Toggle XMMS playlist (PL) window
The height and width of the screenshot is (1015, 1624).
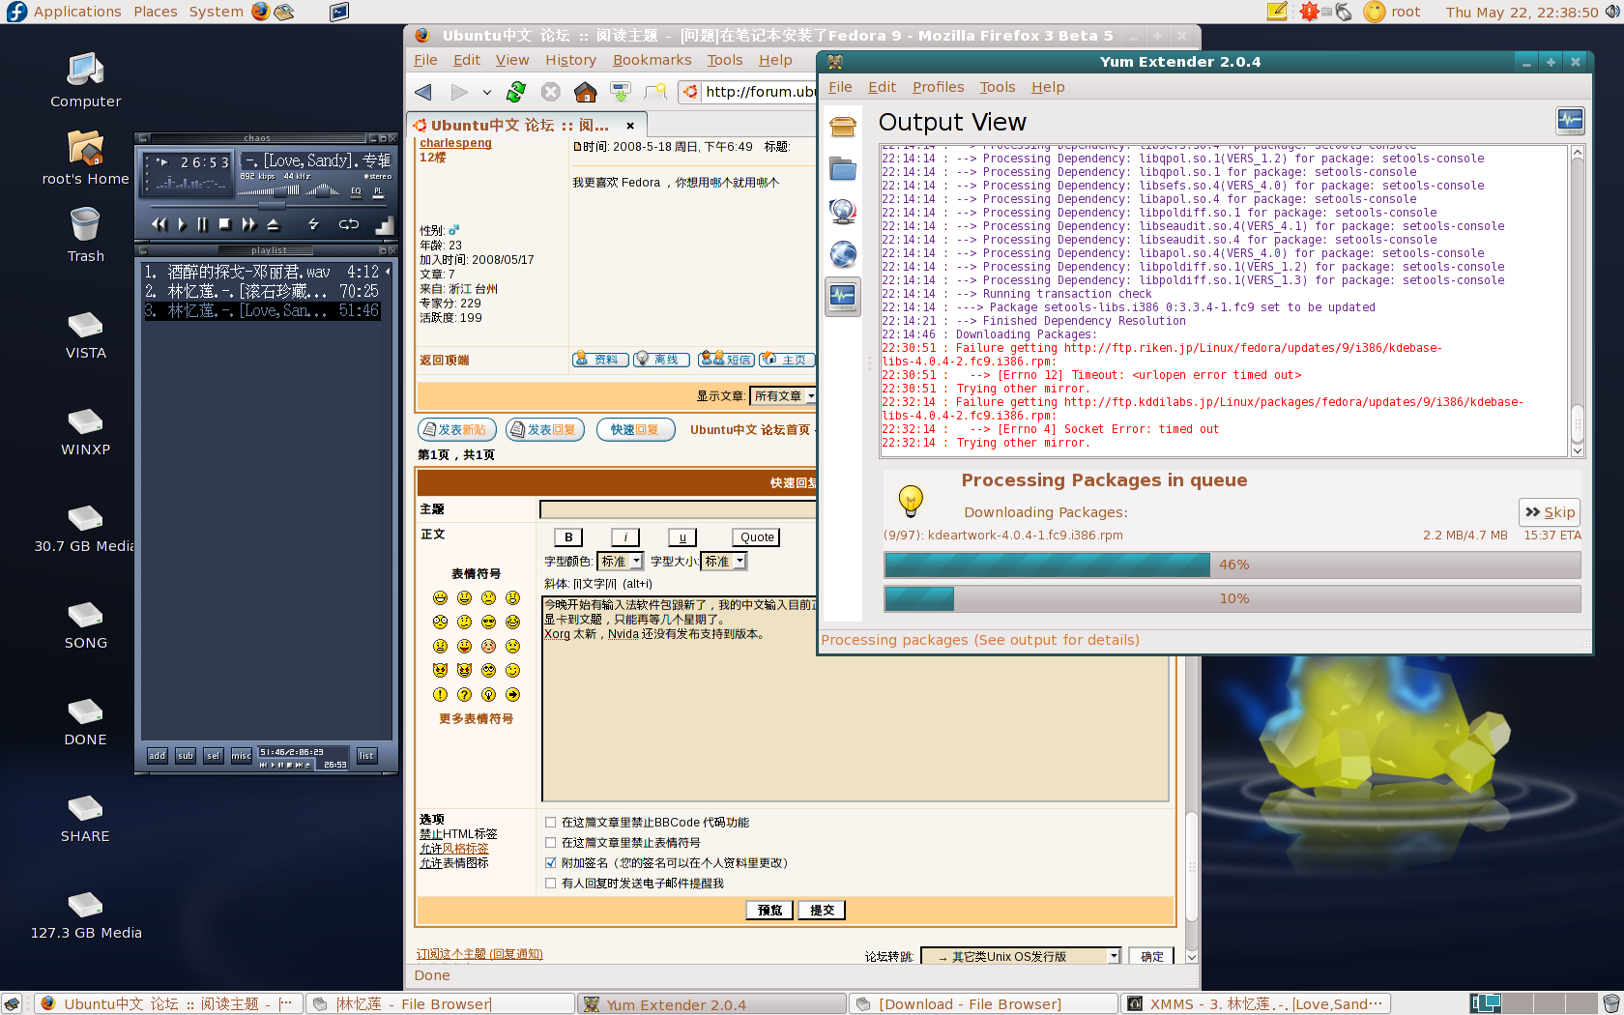[378, 191]
